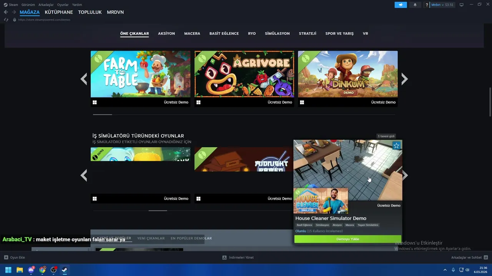Screen dimensions: 492x276
Task: Open the MRDVN profile section
Action: click(115, 12)
